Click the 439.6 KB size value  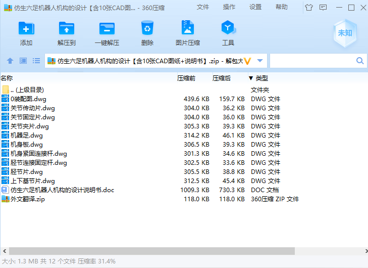point(196,99)
